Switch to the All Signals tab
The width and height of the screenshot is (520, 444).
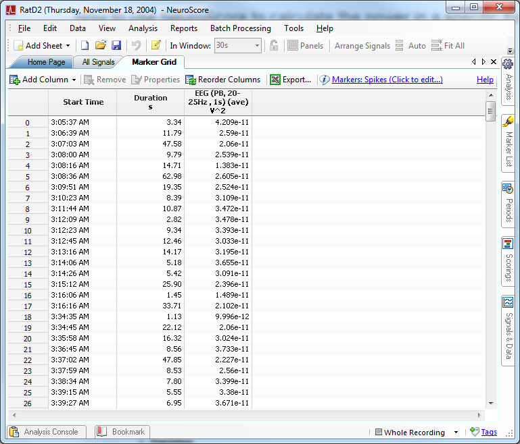[98, 62]
